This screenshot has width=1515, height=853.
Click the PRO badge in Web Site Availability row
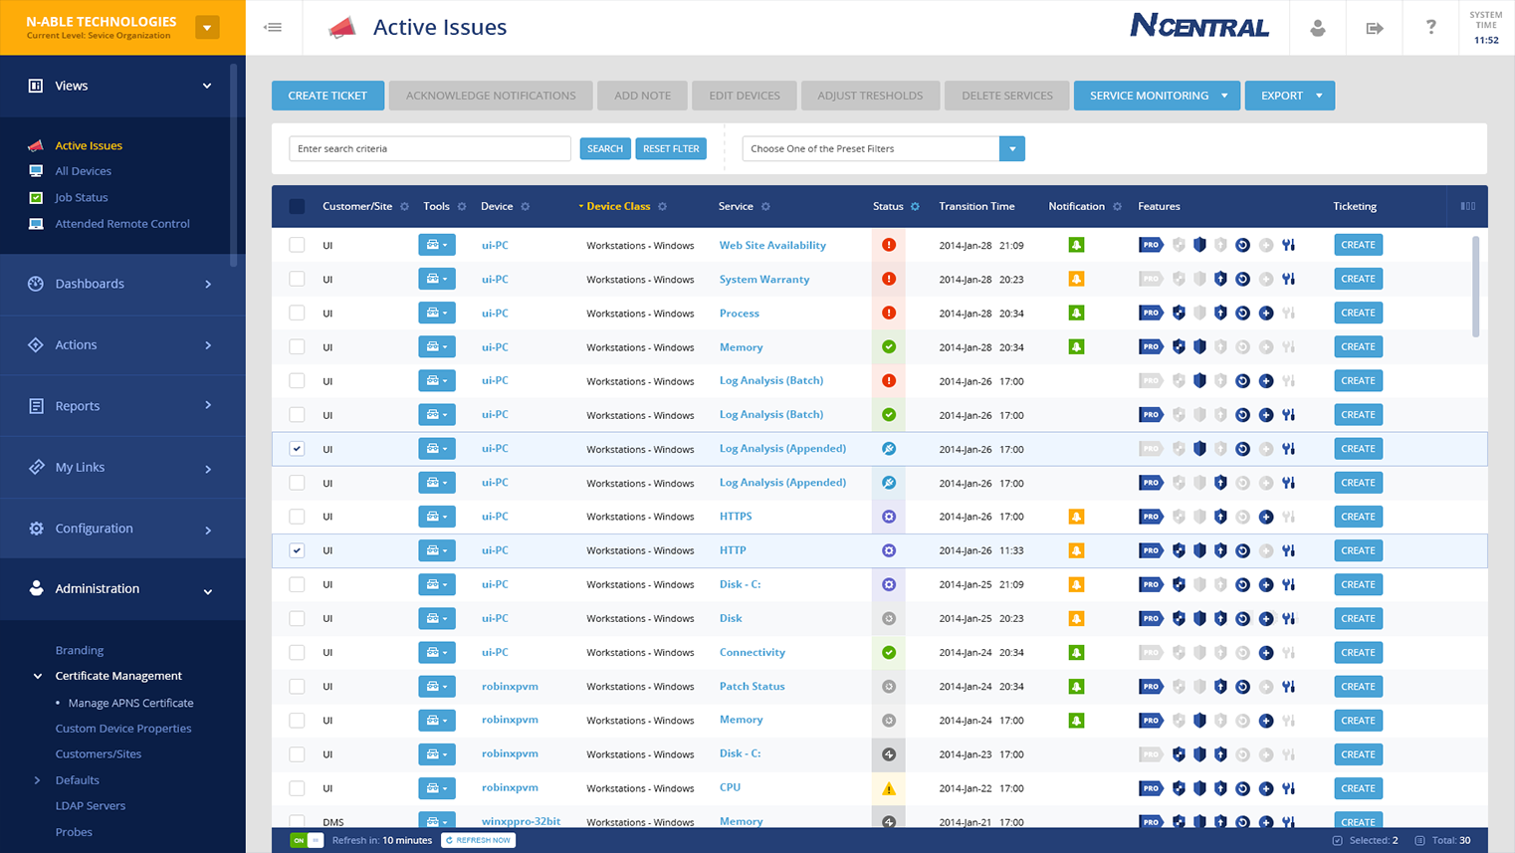click(x=1151, y=245)
